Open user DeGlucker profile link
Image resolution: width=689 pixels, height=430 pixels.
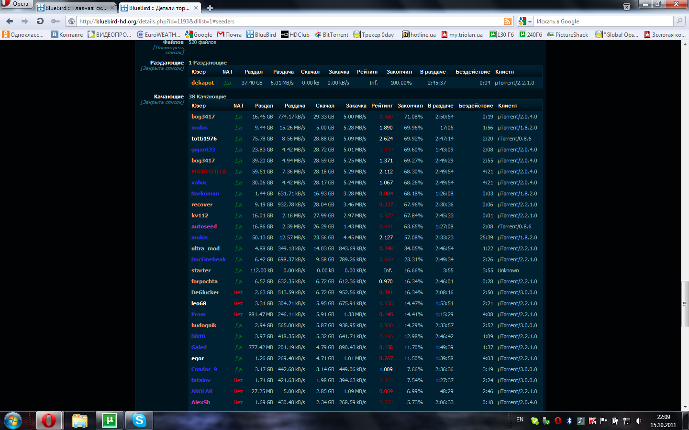(205, 292)
